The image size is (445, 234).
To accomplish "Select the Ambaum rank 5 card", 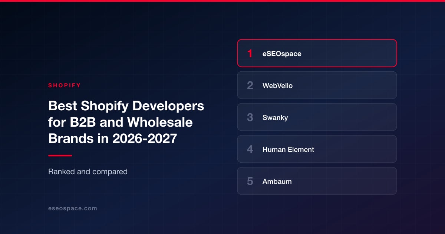I will (x=317, y=181).
